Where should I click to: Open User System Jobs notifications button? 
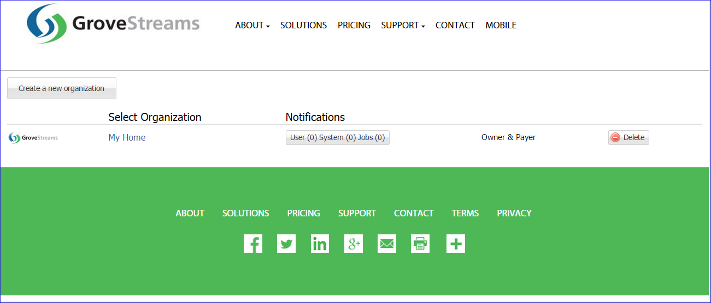coord(337,137)
